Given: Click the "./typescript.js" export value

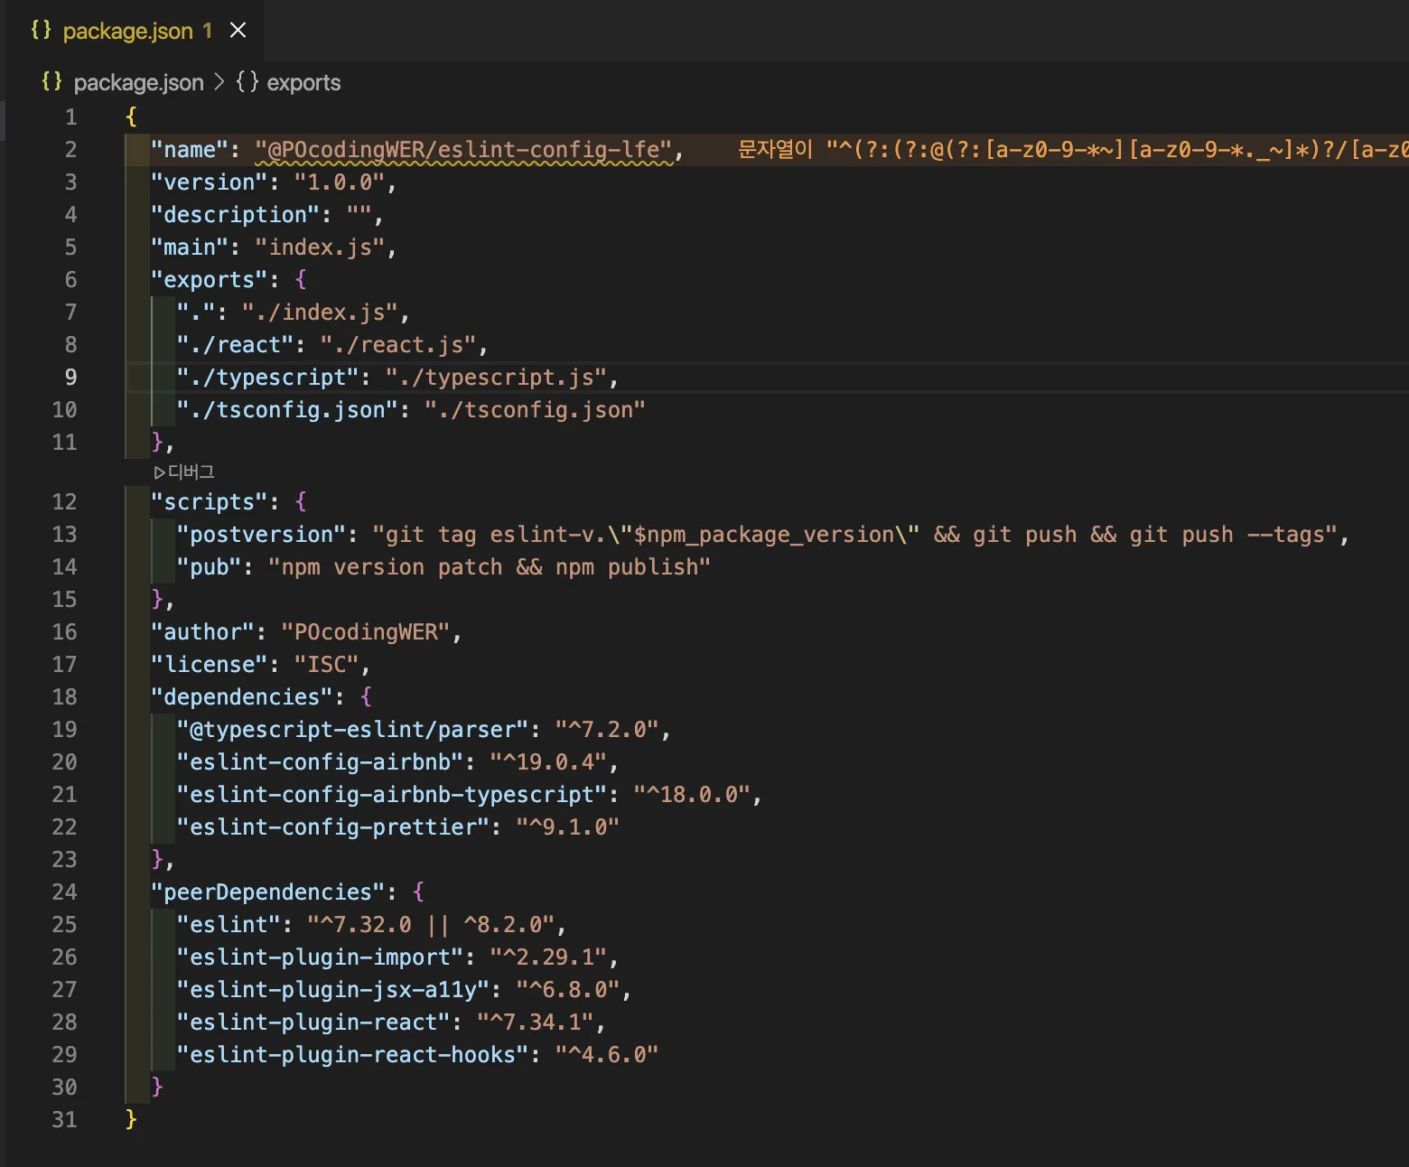Looking at the screenshot, I should [x=497, y=377].
